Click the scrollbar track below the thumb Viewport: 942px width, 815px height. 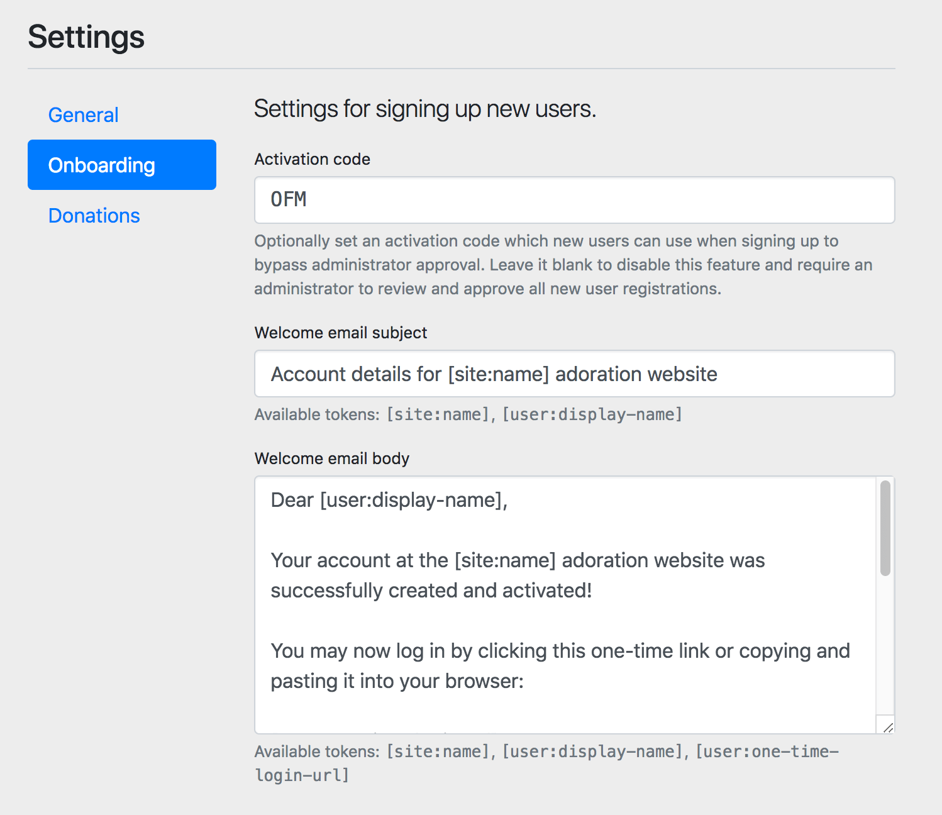(885, 648)
